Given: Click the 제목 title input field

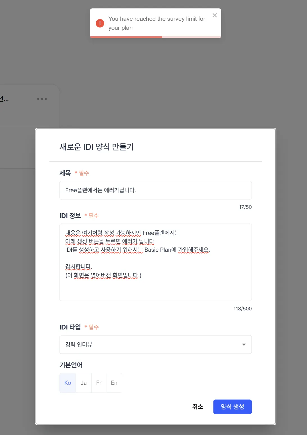Looking at the screenshot, I should click(x=156, y=190).
